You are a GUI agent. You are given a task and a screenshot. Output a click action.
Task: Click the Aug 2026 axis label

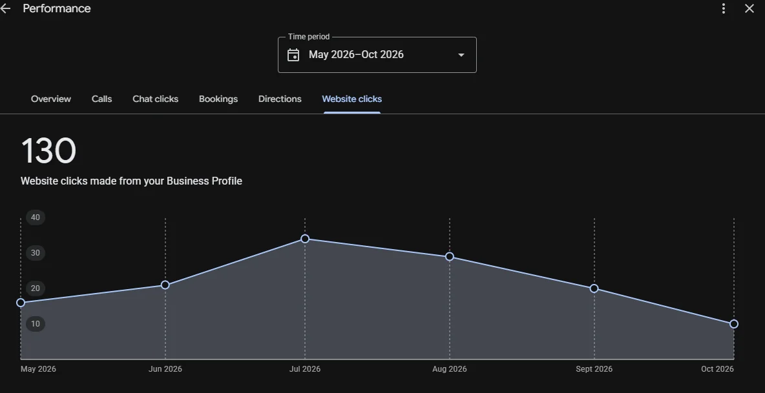(449, 368)
